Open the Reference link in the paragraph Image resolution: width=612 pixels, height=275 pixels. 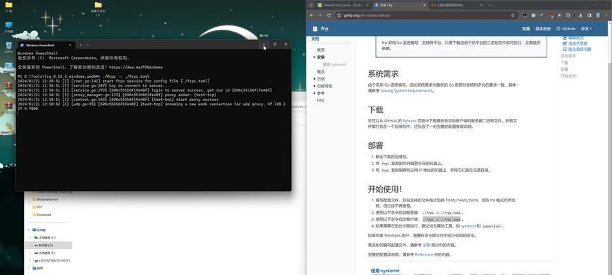click(423, 254)
